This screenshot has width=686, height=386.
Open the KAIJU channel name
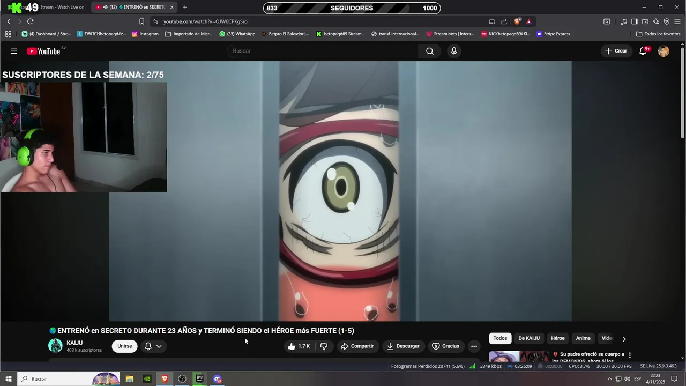pos(74,343)
